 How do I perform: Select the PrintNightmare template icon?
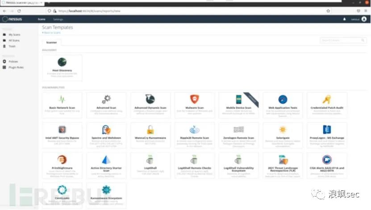[x=62, y=160]
